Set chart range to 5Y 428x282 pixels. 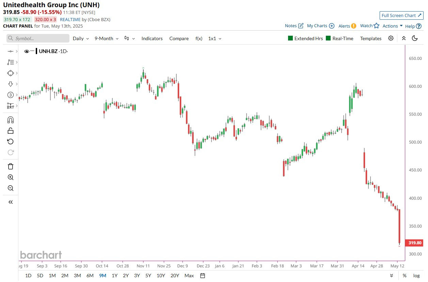pos(148,276)
